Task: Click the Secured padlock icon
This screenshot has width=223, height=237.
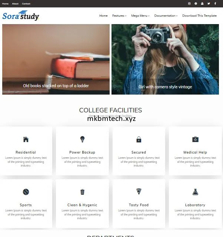Action: click(x=139, y=139)
